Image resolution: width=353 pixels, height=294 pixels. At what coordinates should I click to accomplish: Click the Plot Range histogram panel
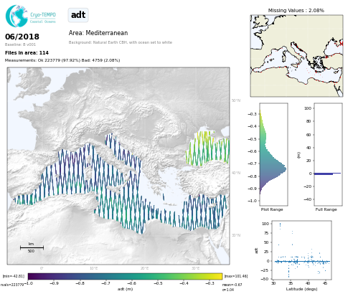click(273, 154)
